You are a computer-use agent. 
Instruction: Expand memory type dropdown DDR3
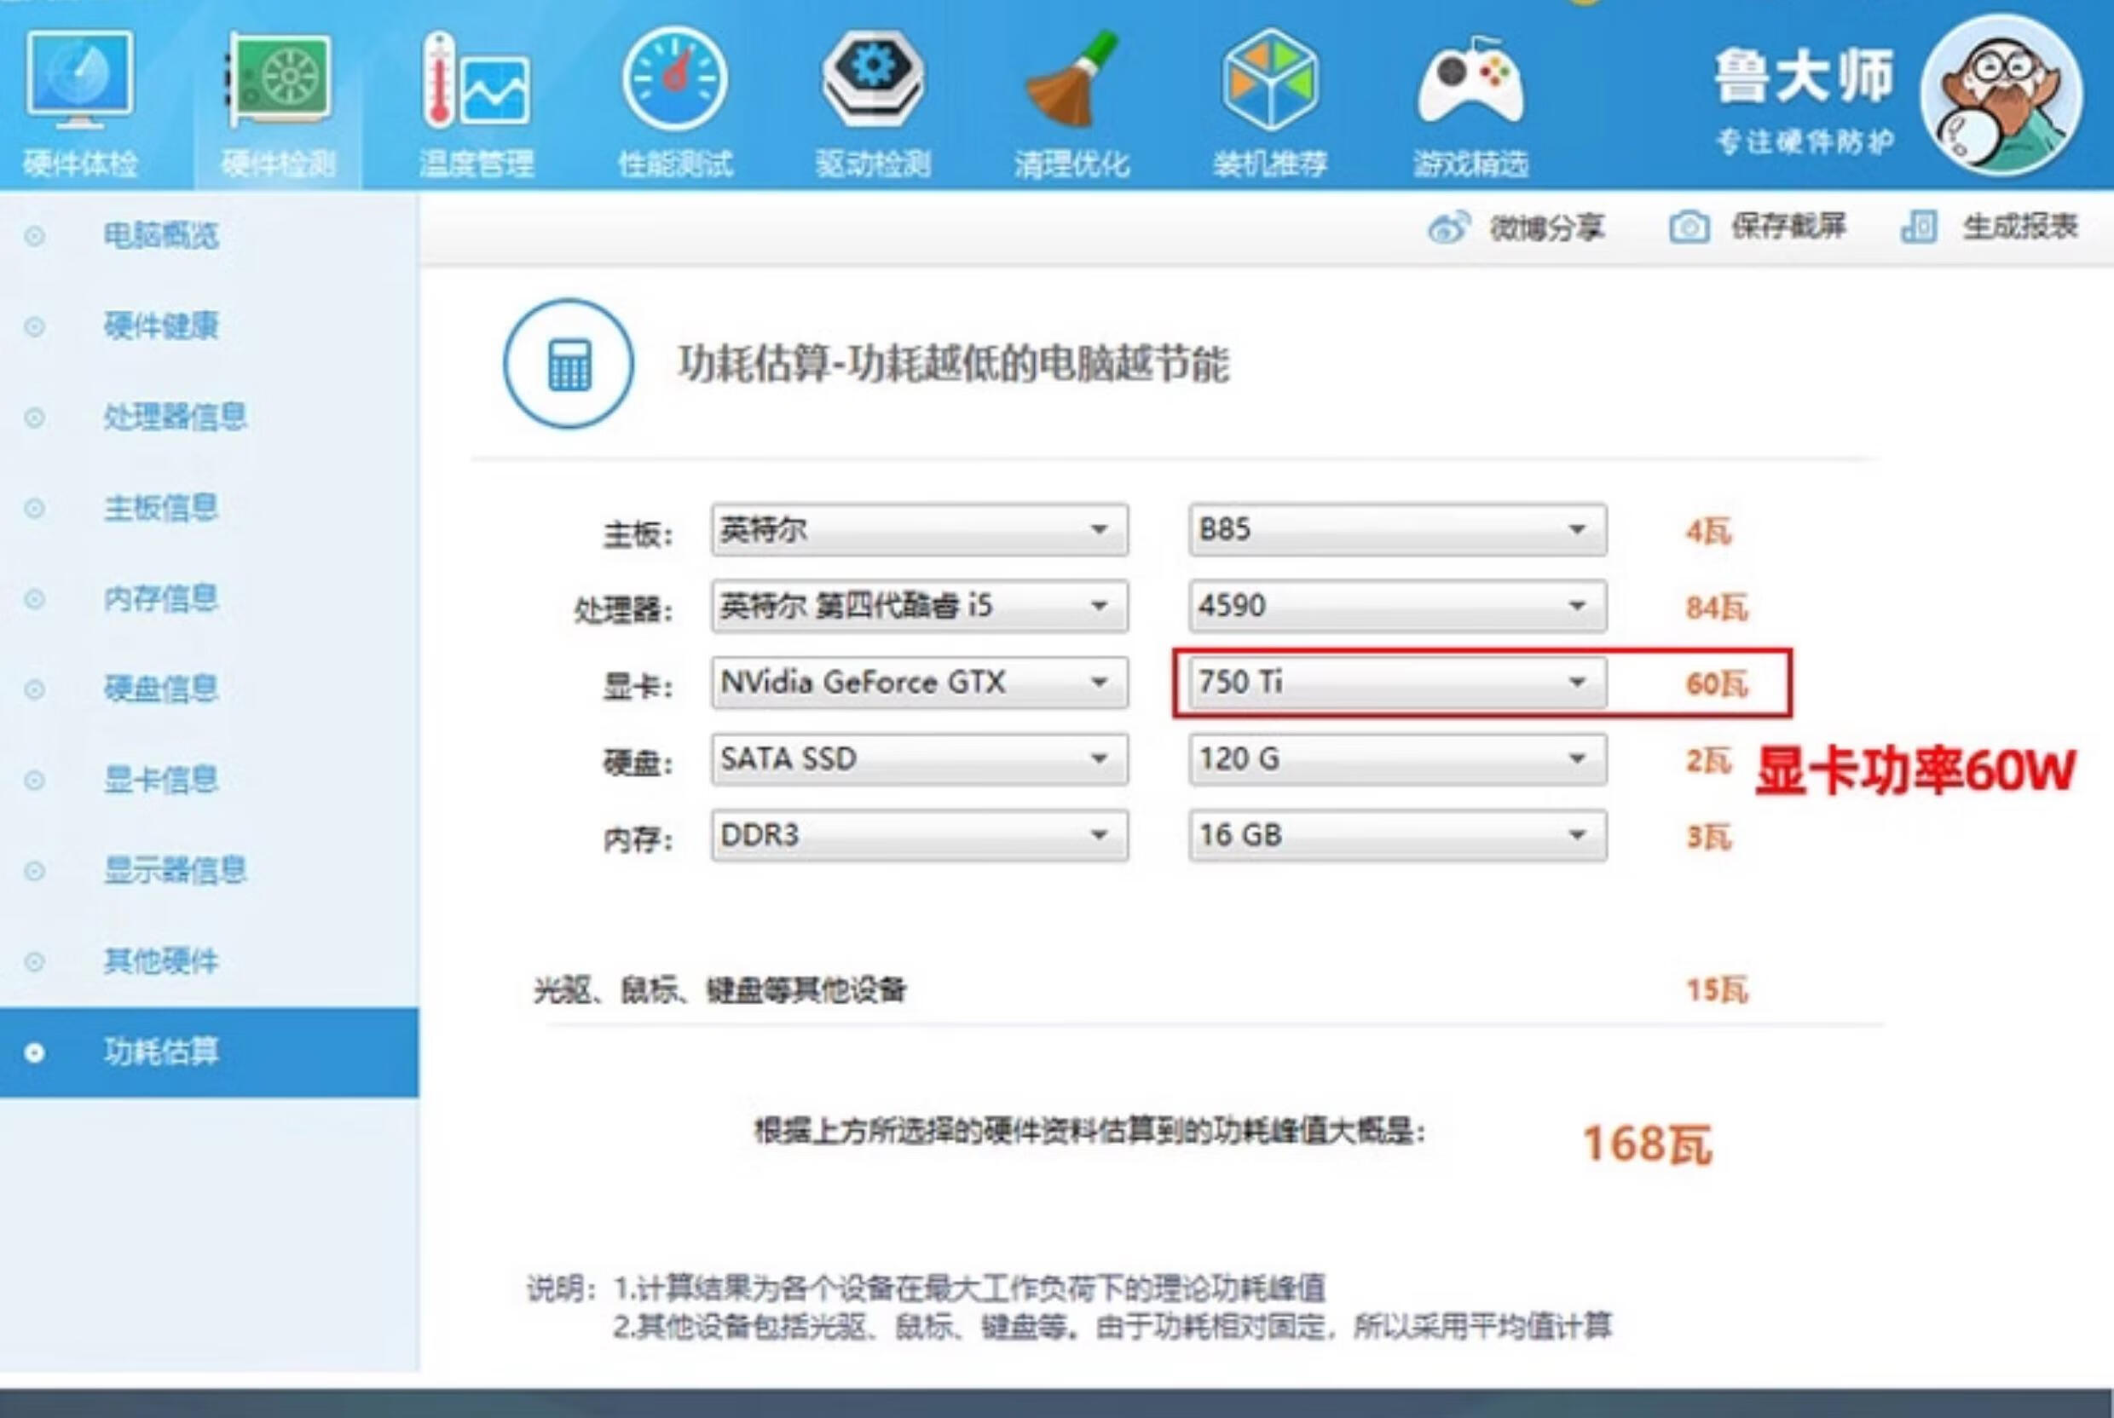pos(919,835)
